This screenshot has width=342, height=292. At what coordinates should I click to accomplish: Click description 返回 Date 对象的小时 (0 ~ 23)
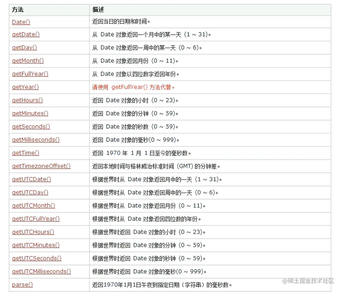[x=135, y=100]
